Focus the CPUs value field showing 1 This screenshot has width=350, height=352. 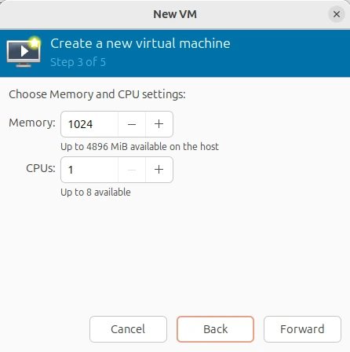(89, 170)
